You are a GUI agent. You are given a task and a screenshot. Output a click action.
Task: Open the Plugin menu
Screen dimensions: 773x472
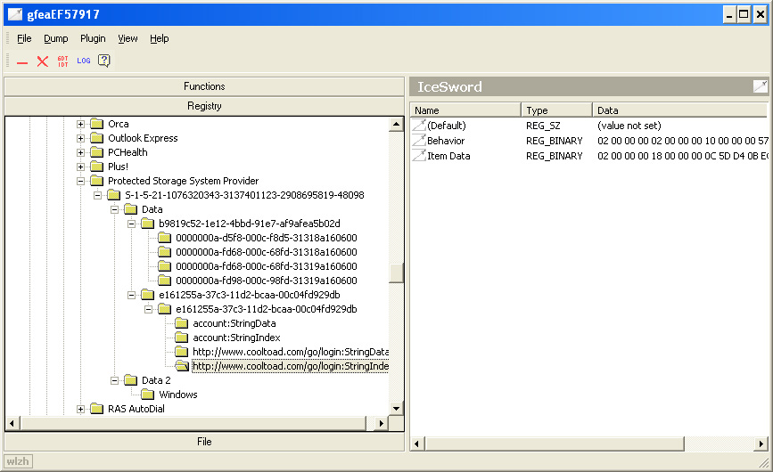coord(93,38)
